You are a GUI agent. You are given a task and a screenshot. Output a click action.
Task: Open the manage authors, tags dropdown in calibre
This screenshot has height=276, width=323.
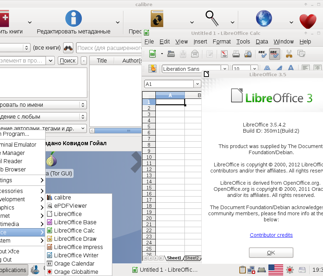click(x=43, y=128)
